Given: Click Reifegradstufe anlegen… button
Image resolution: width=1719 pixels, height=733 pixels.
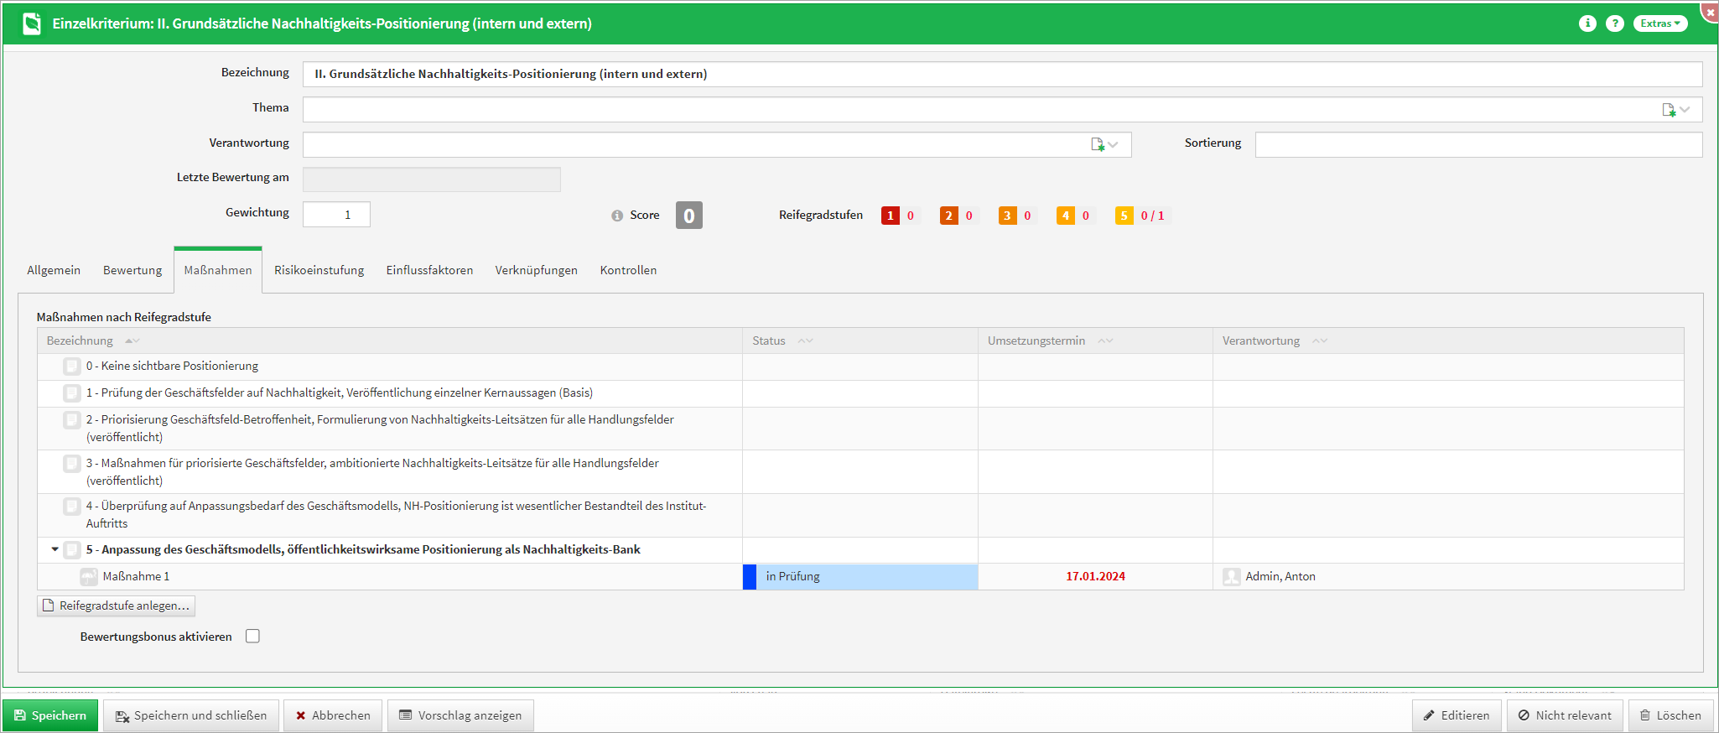Looking at the screenshot, I should click(x=117, y=606).
